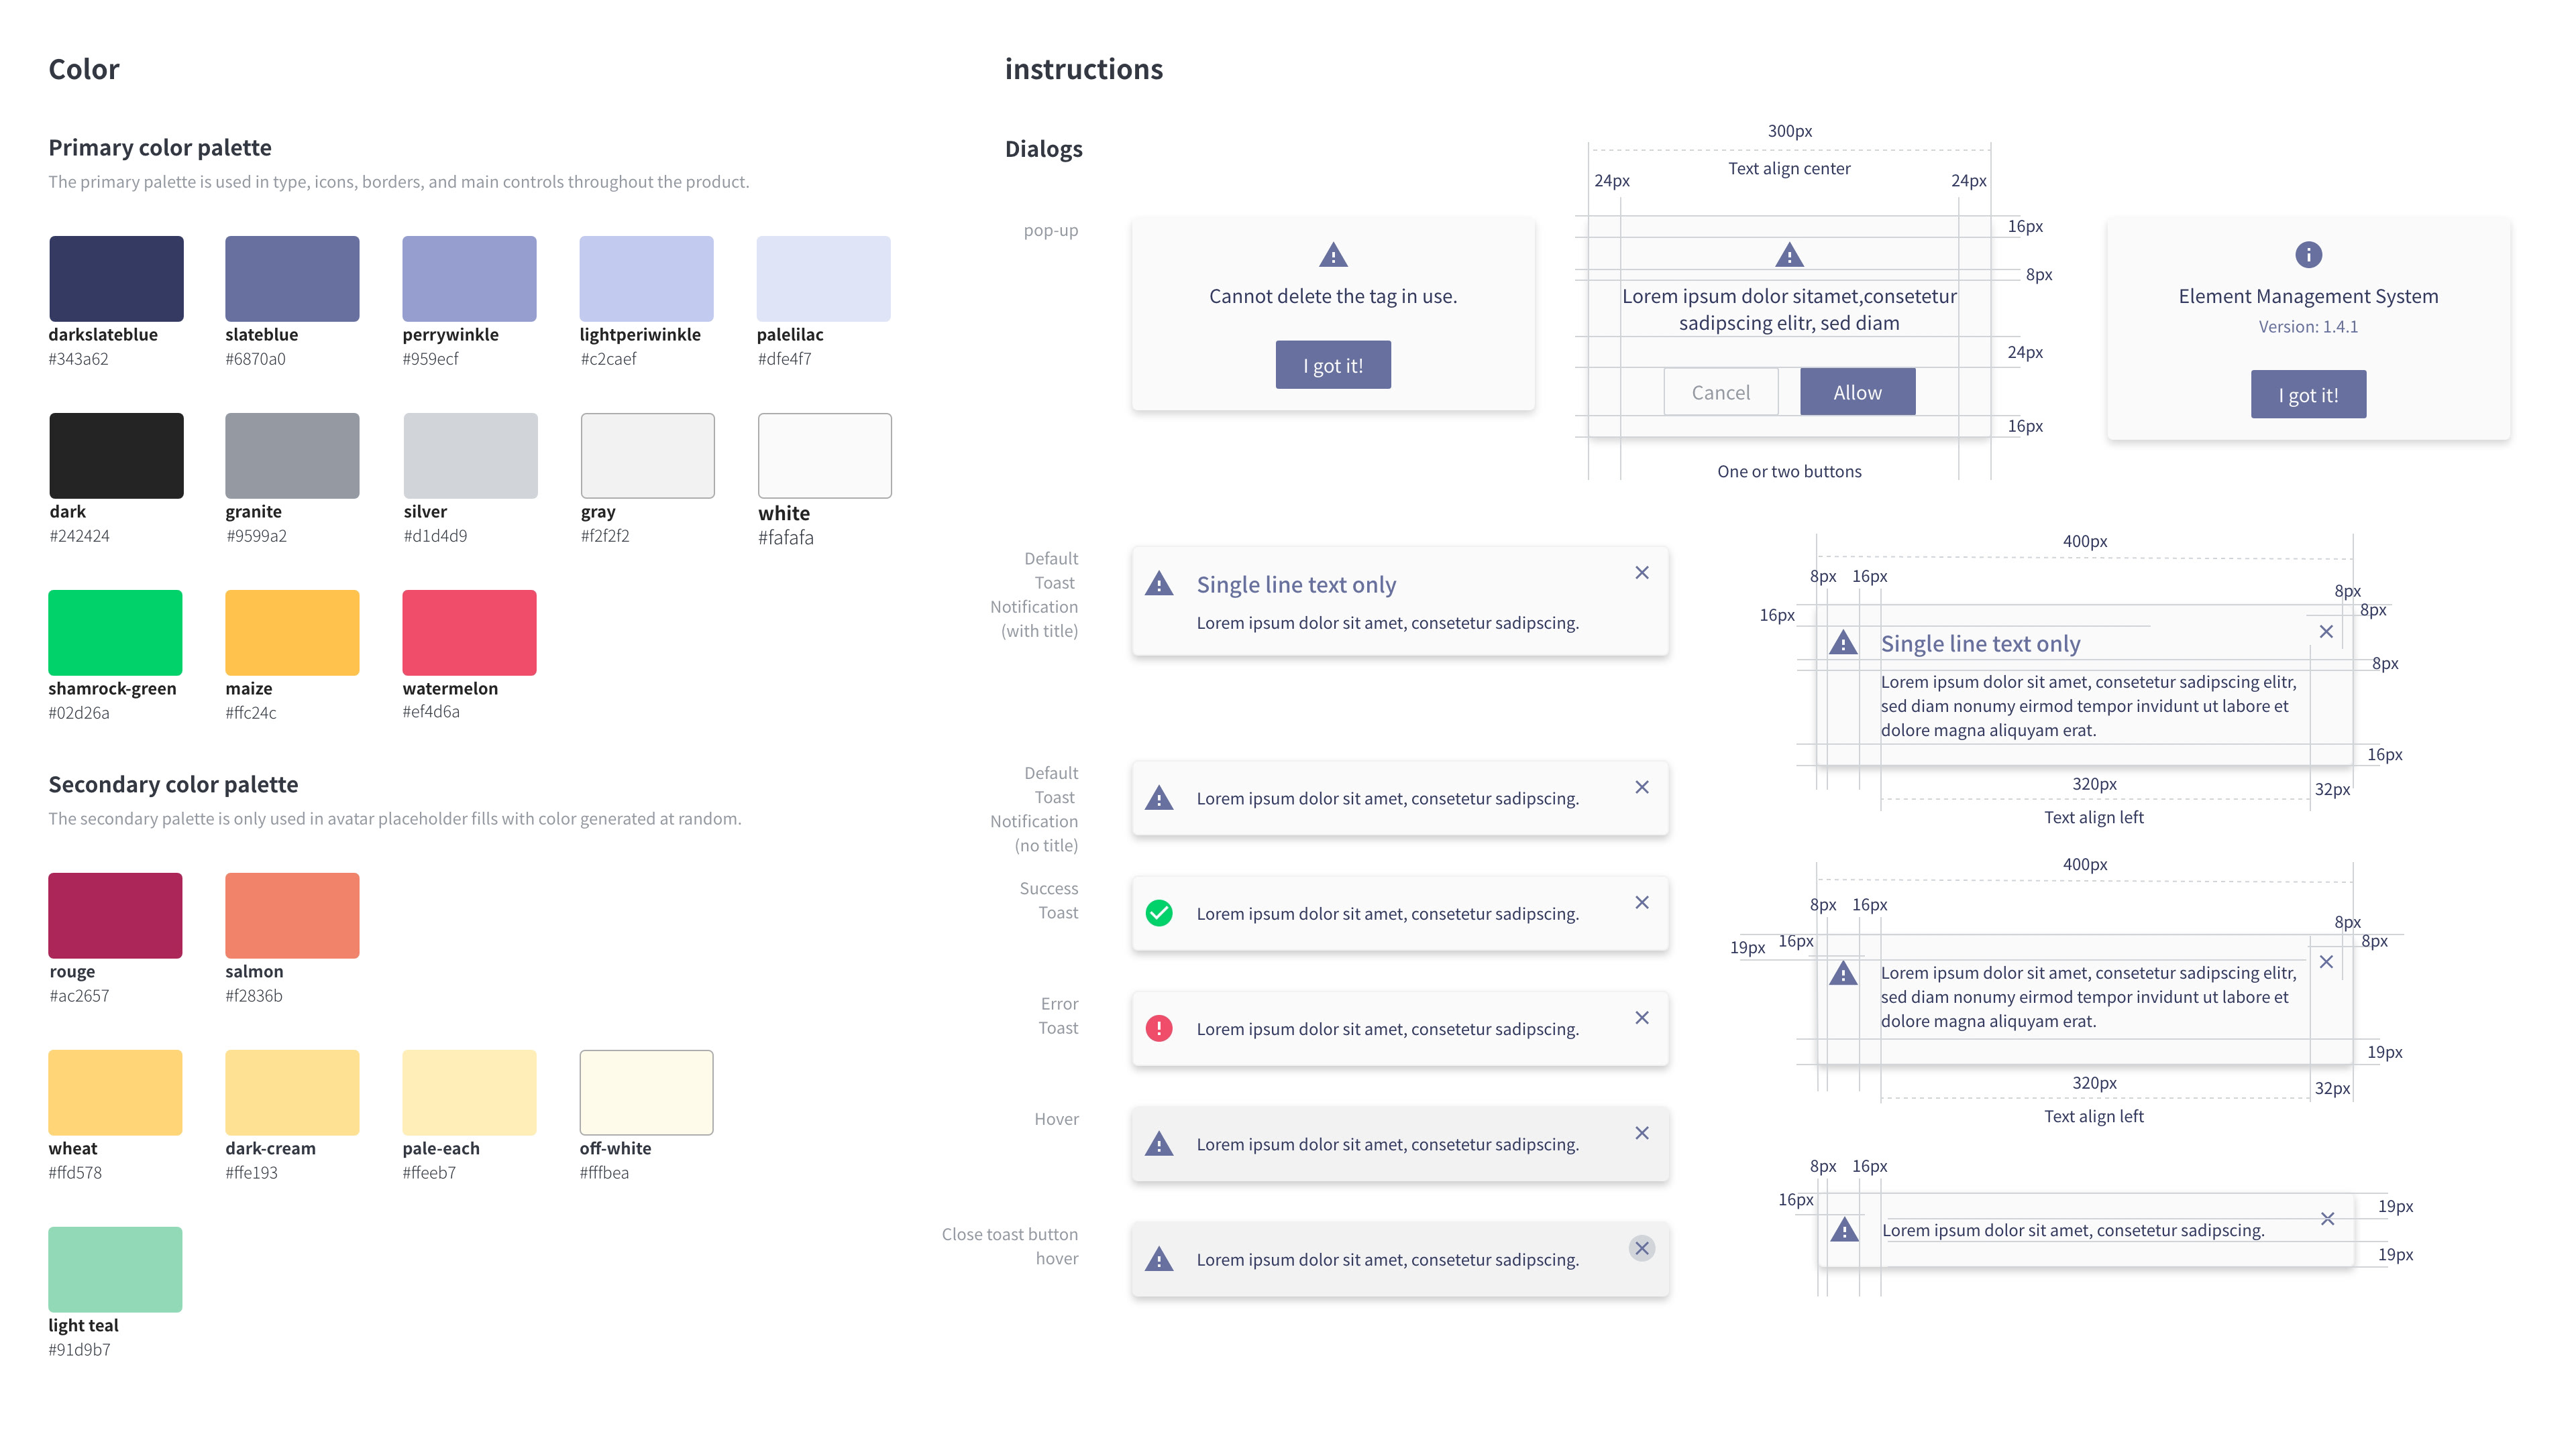
Task: Click the dark #242424 swatch
Action: click(116, 456)
